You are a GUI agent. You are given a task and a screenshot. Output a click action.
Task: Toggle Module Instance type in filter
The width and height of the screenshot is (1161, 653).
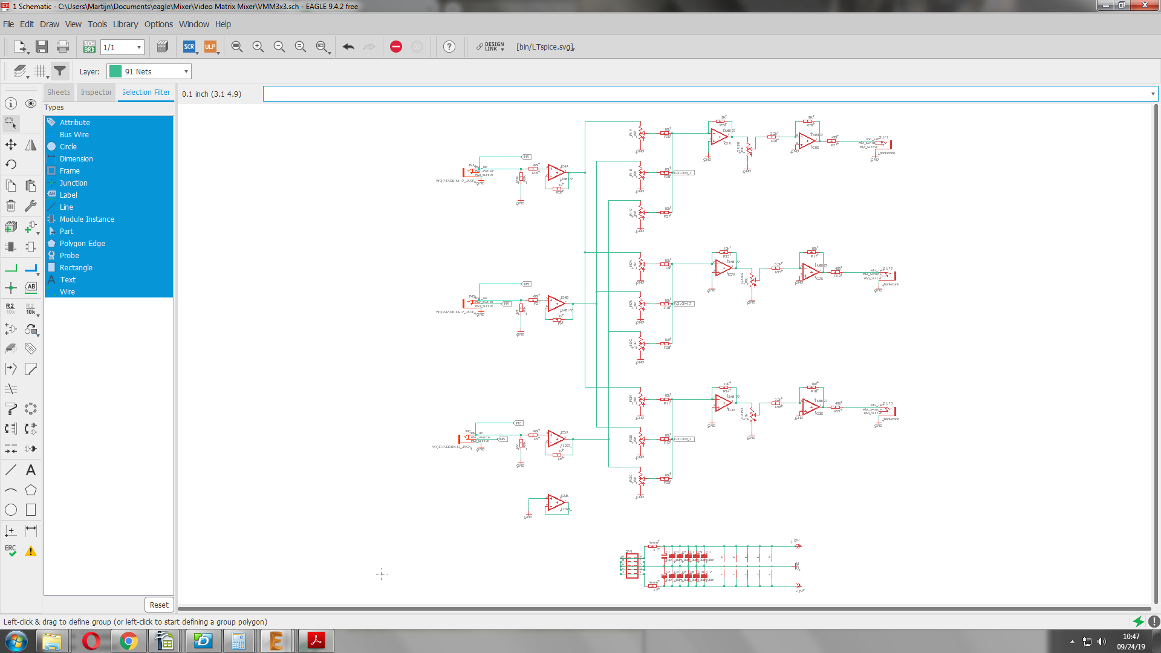[109, 219]
